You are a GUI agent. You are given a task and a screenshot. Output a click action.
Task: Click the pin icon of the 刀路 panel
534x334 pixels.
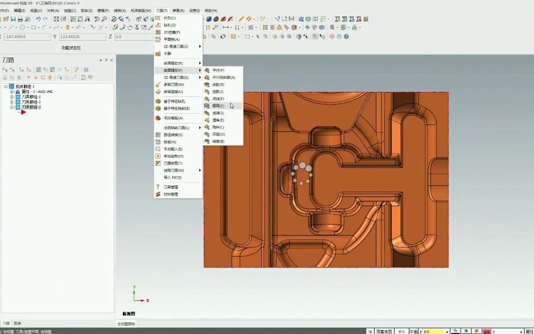(106, 60)
